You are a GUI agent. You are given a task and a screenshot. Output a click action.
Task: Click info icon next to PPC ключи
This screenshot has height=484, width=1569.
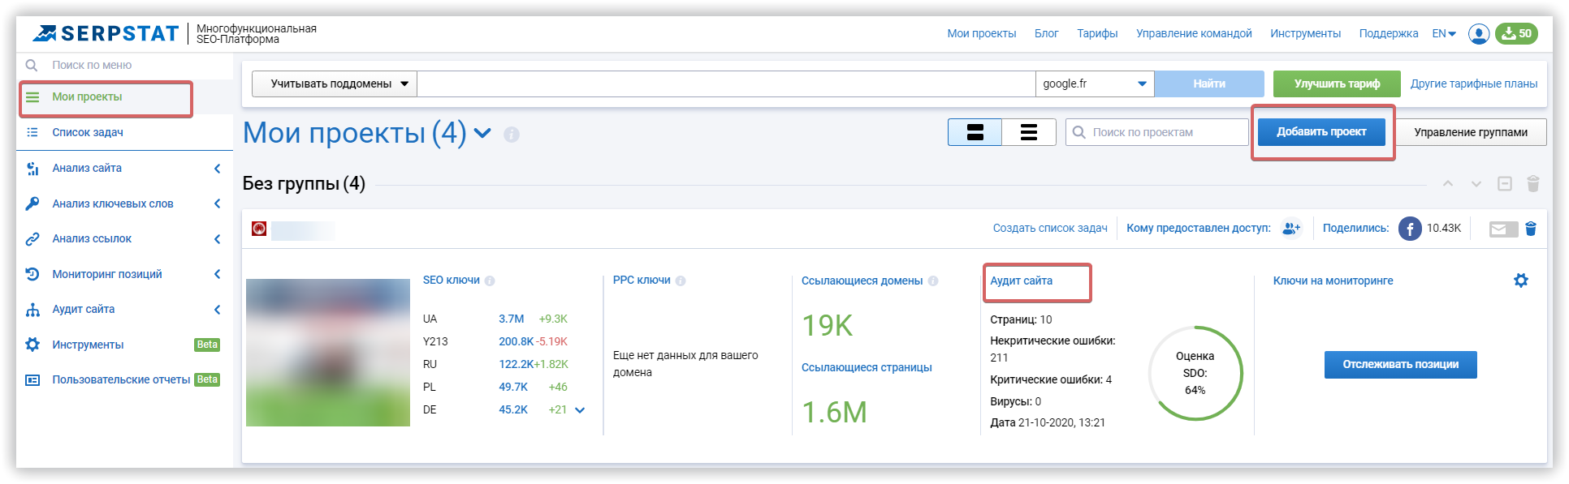(681, 281)
